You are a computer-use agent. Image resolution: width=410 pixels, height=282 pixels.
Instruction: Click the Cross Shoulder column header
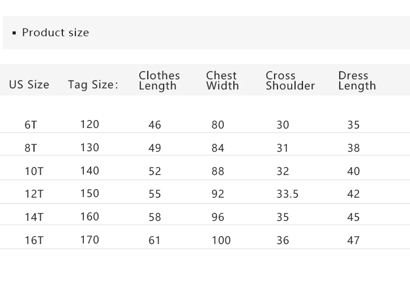(x=291, y=80)
